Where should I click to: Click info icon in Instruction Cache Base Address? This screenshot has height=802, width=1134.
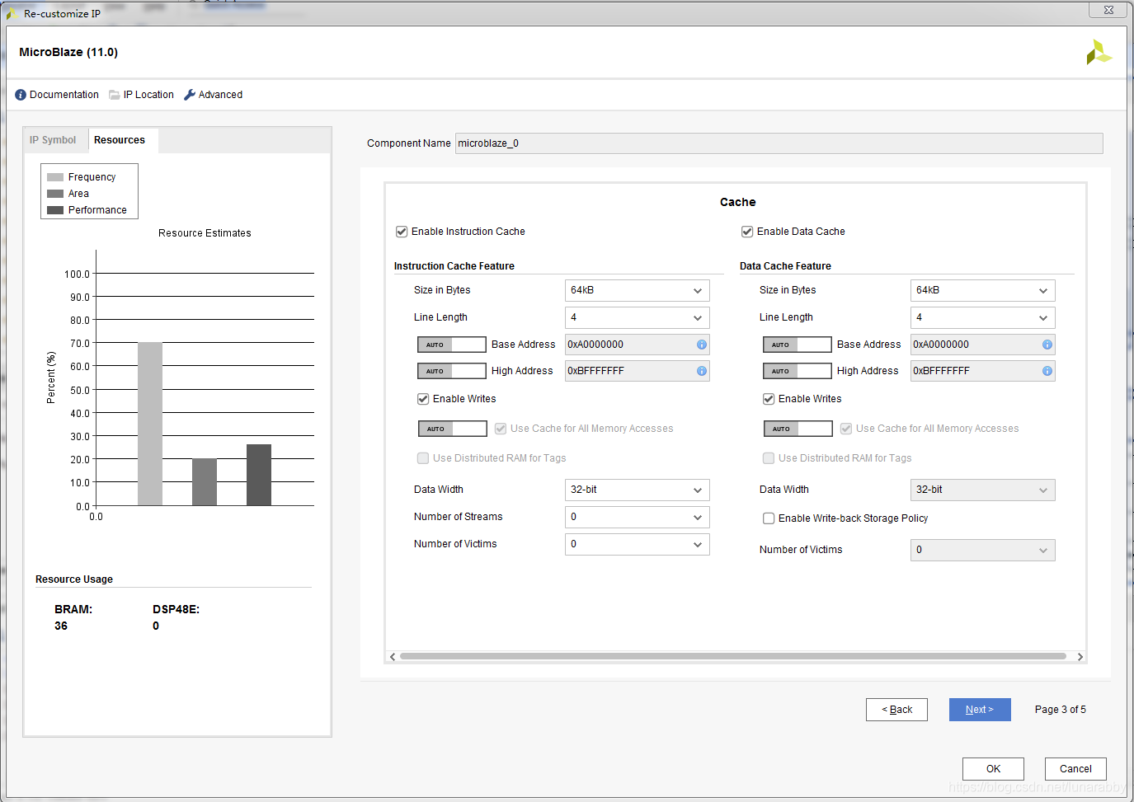pyautogui.click(x=702, y=345)
